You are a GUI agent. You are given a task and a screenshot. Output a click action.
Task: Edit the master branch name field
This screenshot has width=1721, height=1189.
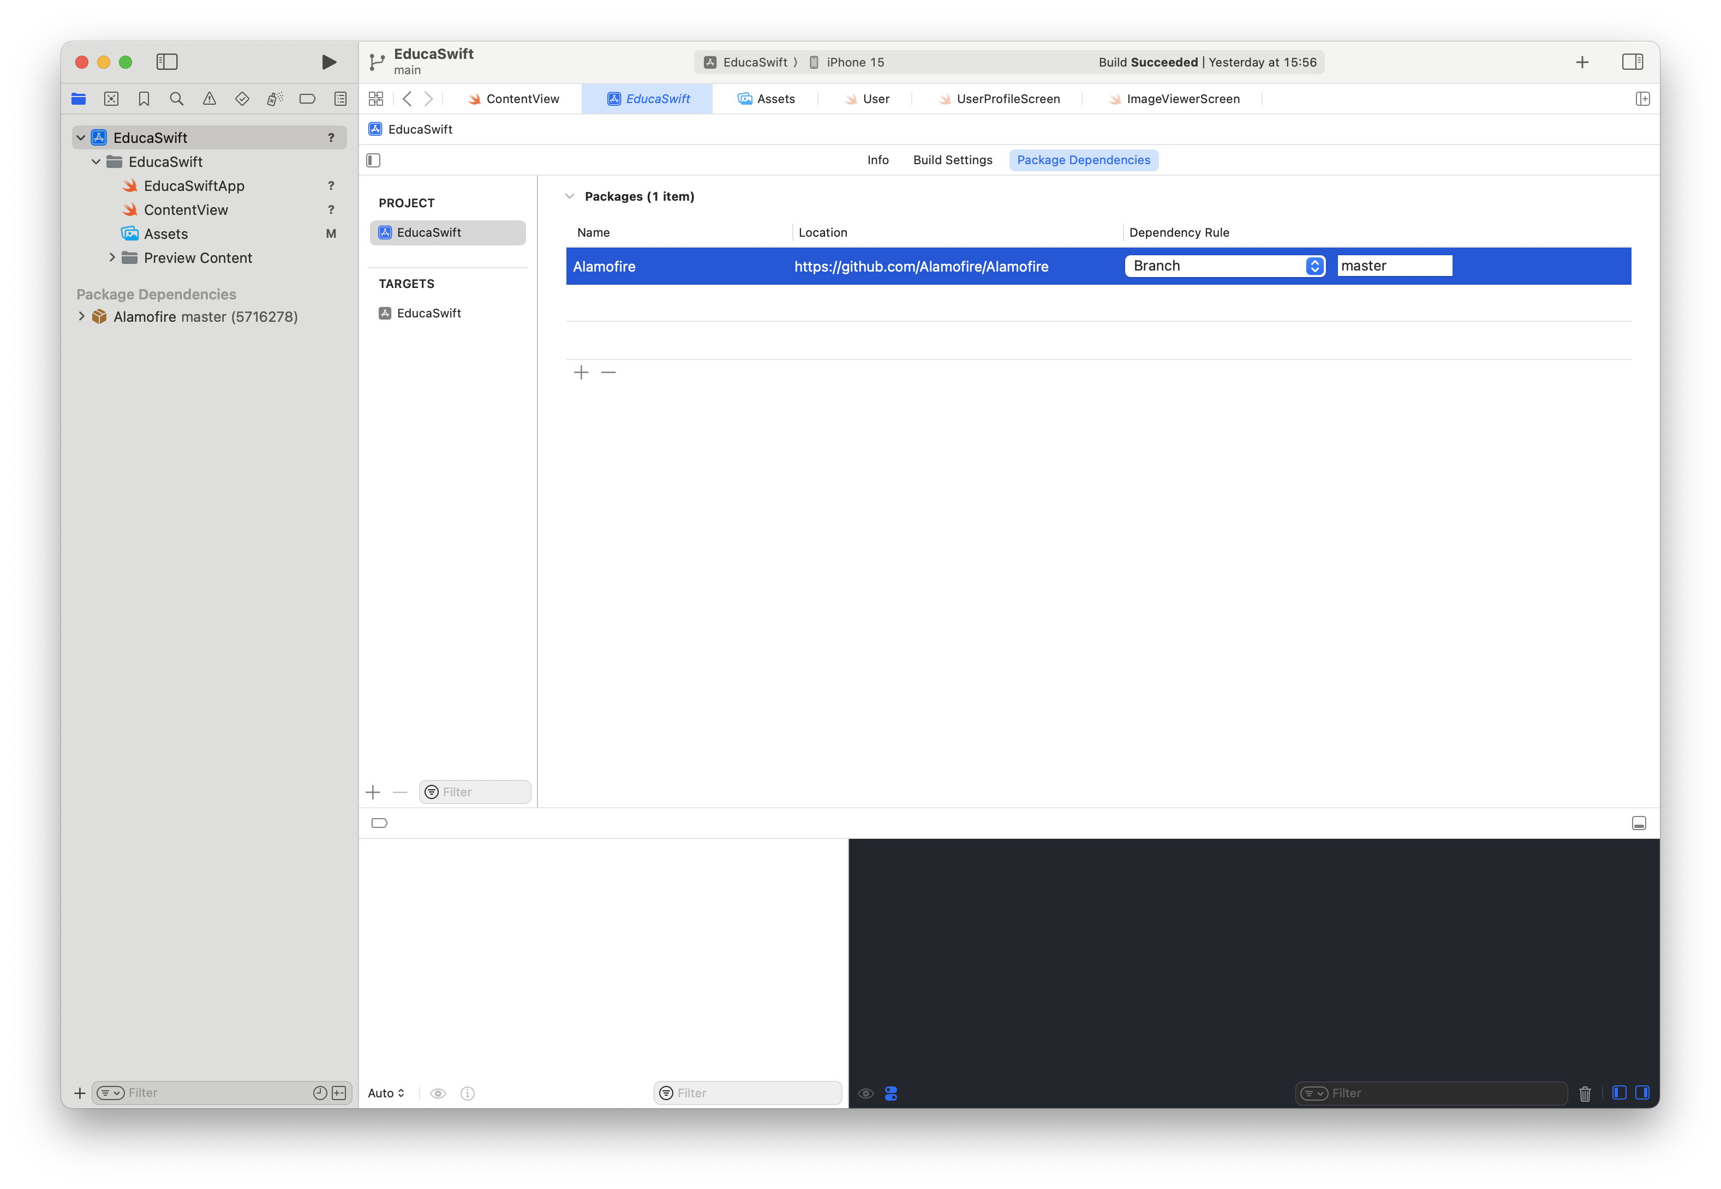(1395, 266)
